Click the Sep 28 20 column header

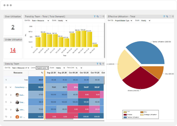tap(62, 73)
